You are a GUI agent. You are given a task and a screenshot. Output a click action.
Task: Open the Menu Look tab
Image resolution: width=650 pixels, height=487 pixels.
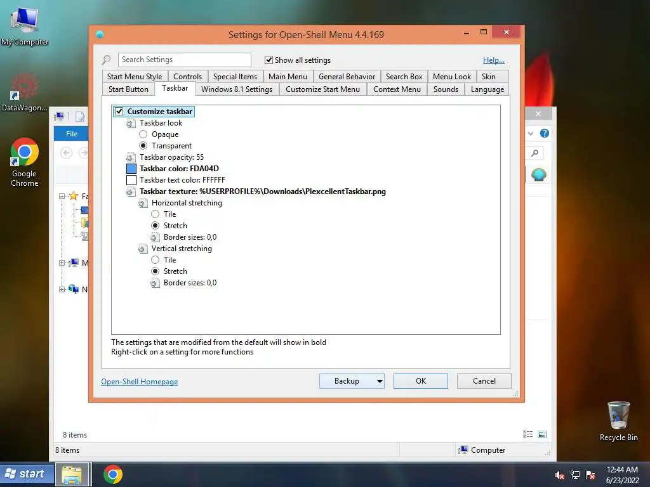452,77
